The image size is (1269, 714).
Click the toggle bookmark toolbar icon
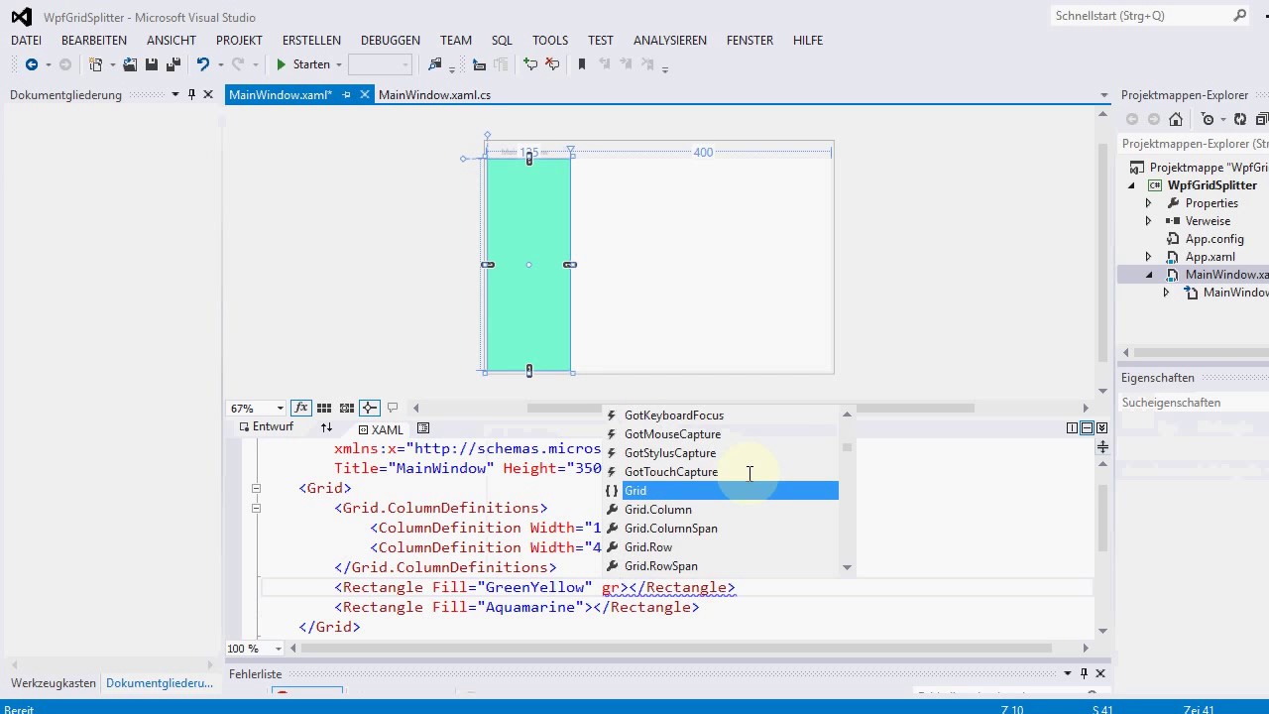click(582, 64)
